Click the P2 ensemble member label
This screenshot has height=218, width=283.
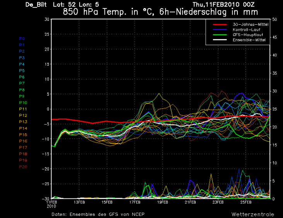(22, 51)
